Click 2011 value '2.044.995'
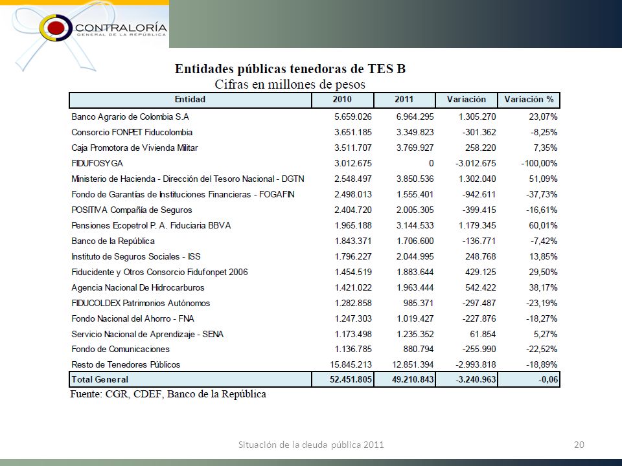Screen dimensions: 622x466 415,256
